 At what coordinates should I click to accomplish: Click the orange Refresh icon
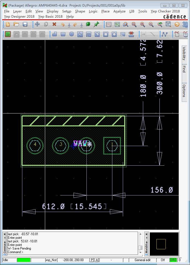tap(177, 24)
